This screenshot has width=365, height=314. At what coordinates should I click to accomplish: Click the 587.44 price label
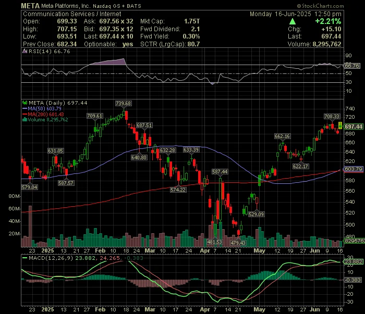(220, 172)
